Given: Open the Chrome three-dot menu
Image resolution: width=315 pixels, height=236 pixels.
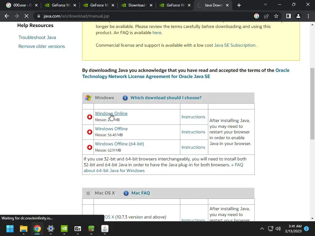Looking at the screenshot, I should pos(308,16).
